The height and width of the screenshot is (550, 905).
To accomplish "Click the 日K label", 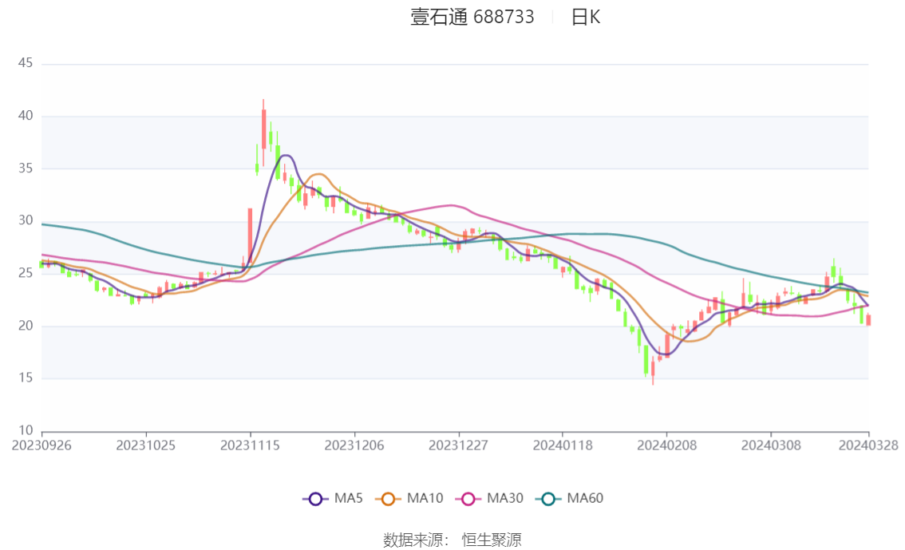I will [x=585, y=18].
